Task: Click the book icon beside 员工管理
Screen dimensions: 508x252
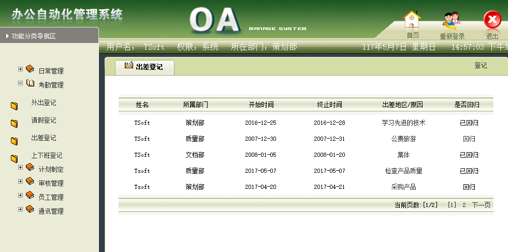Action: point(30,195)
